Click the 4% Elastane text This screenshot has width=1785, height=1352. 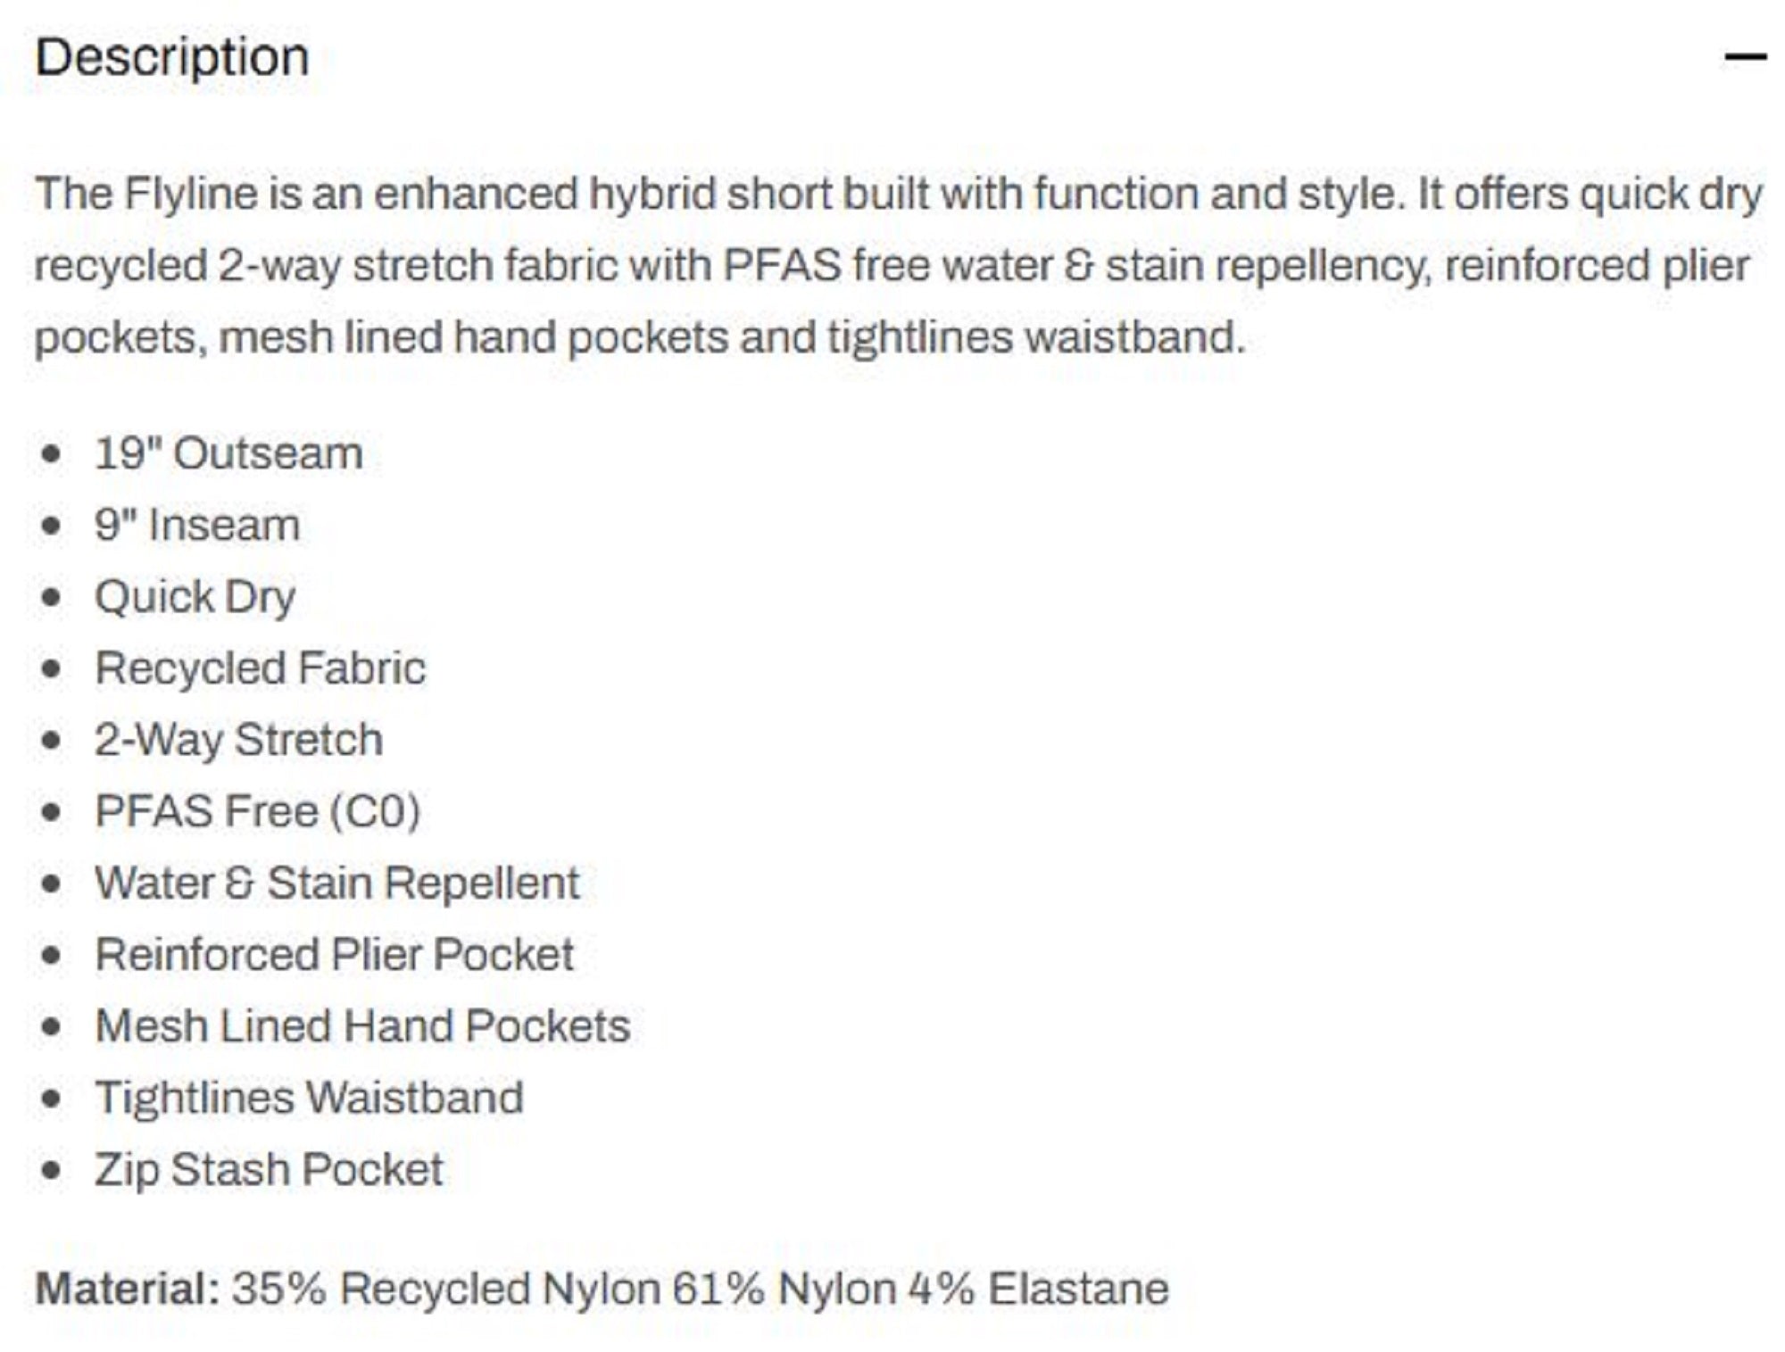[x=1038, y=1290]
